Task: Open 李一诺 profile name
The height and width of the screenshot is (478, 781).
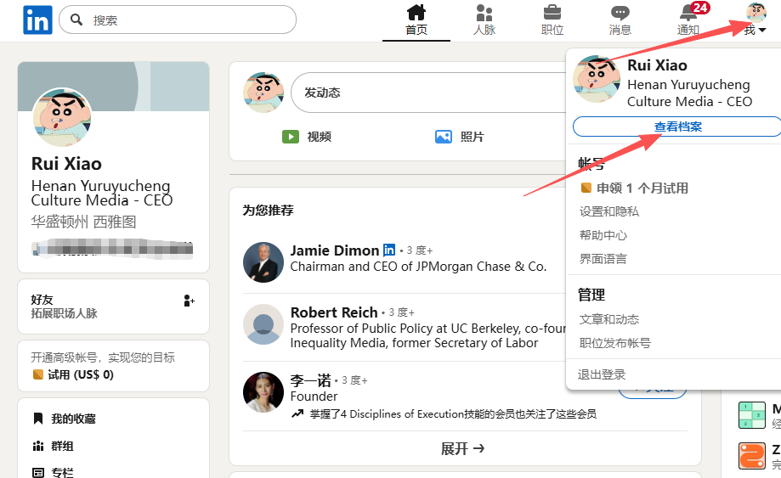Action: [x=310, y=380]
